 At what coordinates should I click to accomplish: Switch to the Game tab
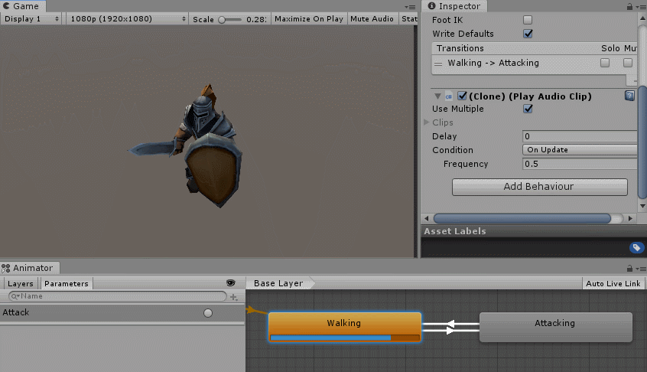coord(23,6)
